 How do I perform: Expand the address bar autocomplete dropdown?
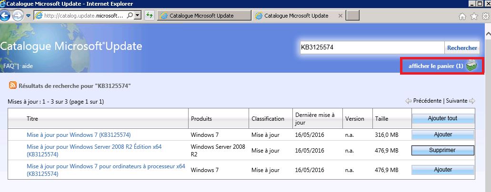click(x=138, y=15)
